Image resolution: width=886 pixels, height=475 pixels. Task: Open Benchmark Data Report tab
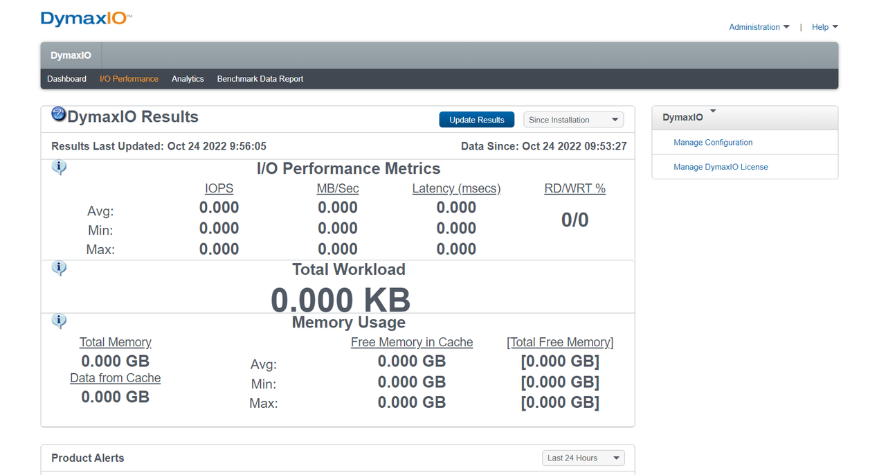[260, 79]
